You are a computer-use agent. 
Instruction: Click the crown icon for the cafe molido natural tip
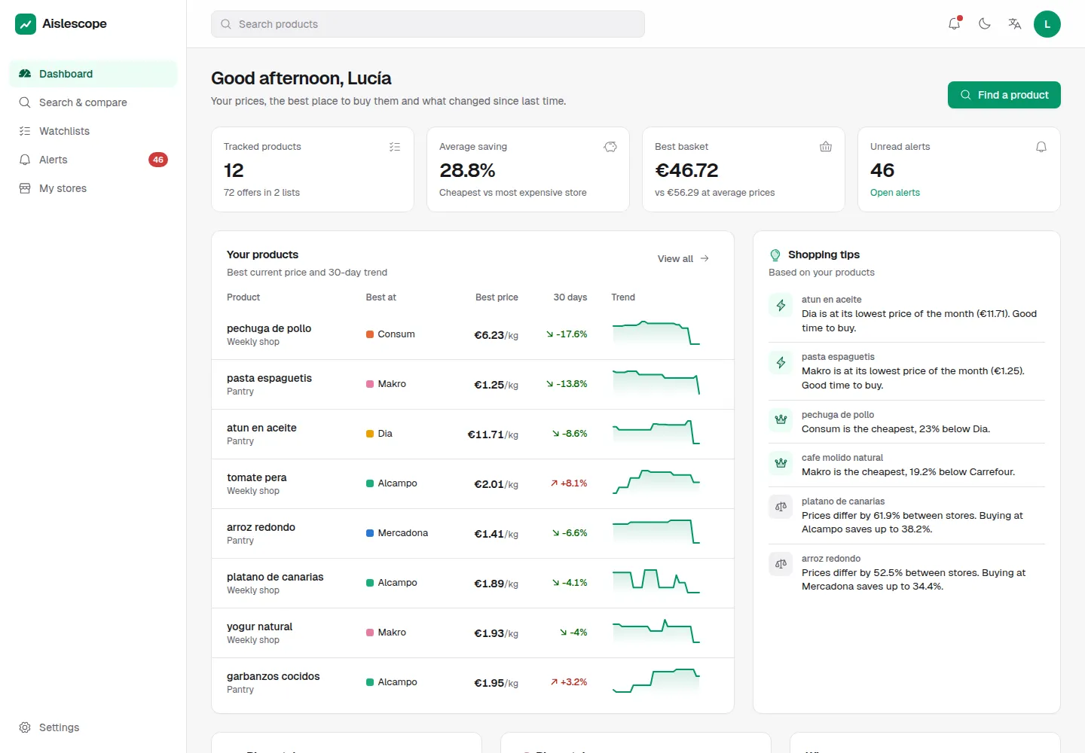tap(781, 463)
